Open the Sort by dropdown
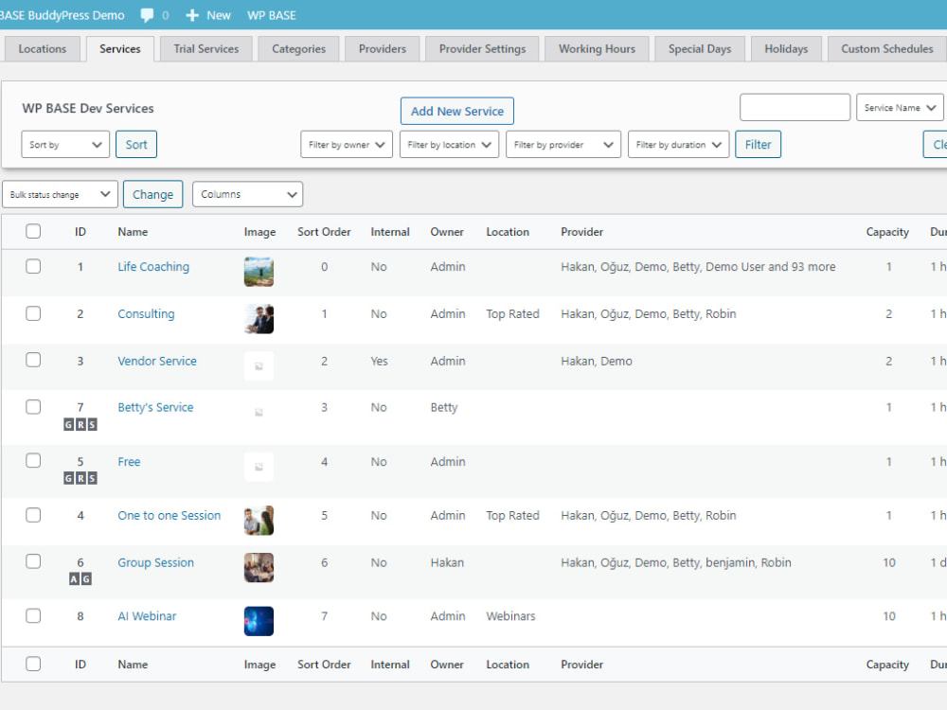Viewport: 947px width, 710px height. pos(65,144)
